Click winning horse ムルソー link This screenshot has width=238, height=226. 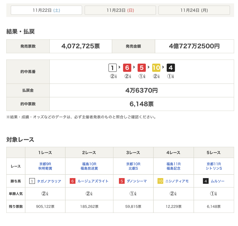click(x=217, y=181)
